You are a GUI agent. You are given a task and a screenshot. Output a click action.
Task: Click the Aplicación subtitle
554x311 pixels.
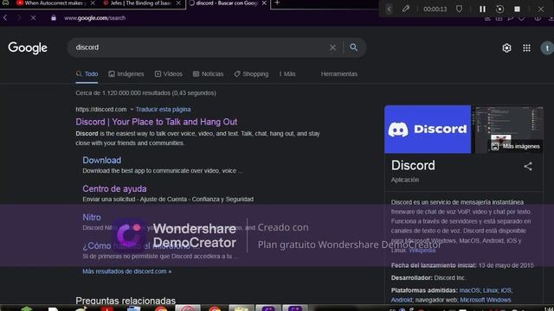tap(404, 180)
